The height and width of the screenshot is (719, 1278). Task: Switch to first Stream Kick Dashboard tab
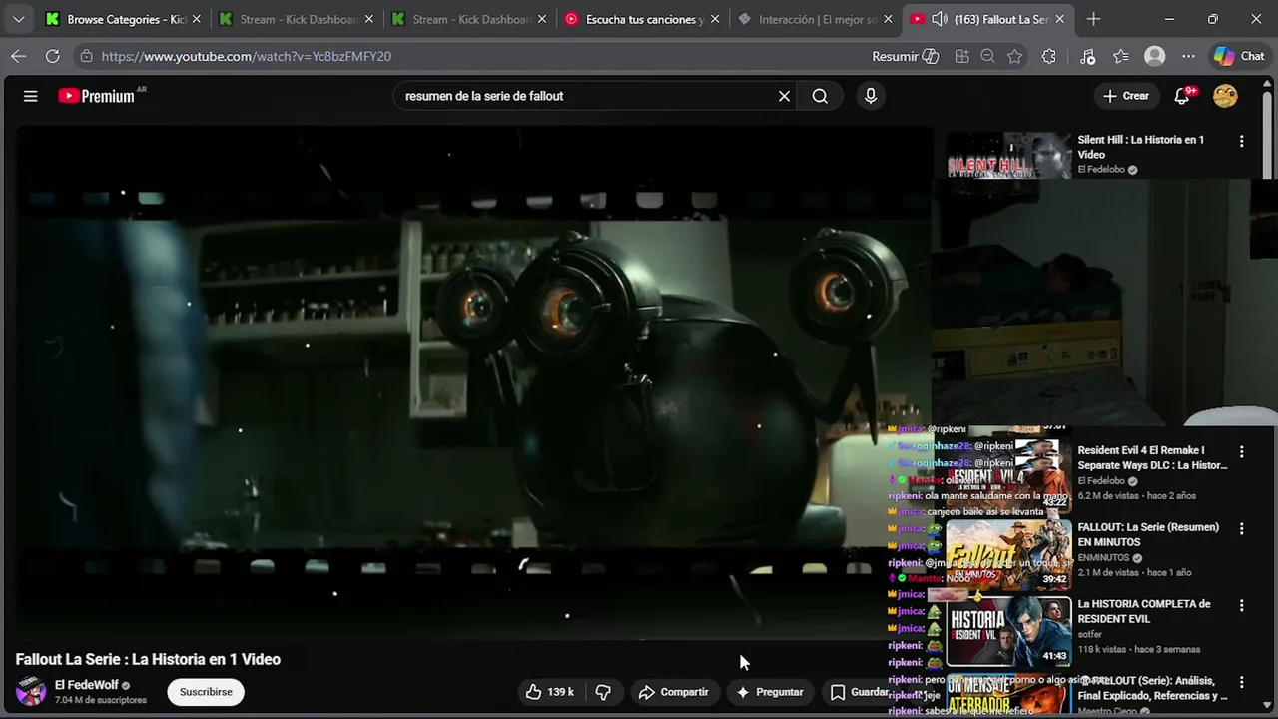(297, 19)
